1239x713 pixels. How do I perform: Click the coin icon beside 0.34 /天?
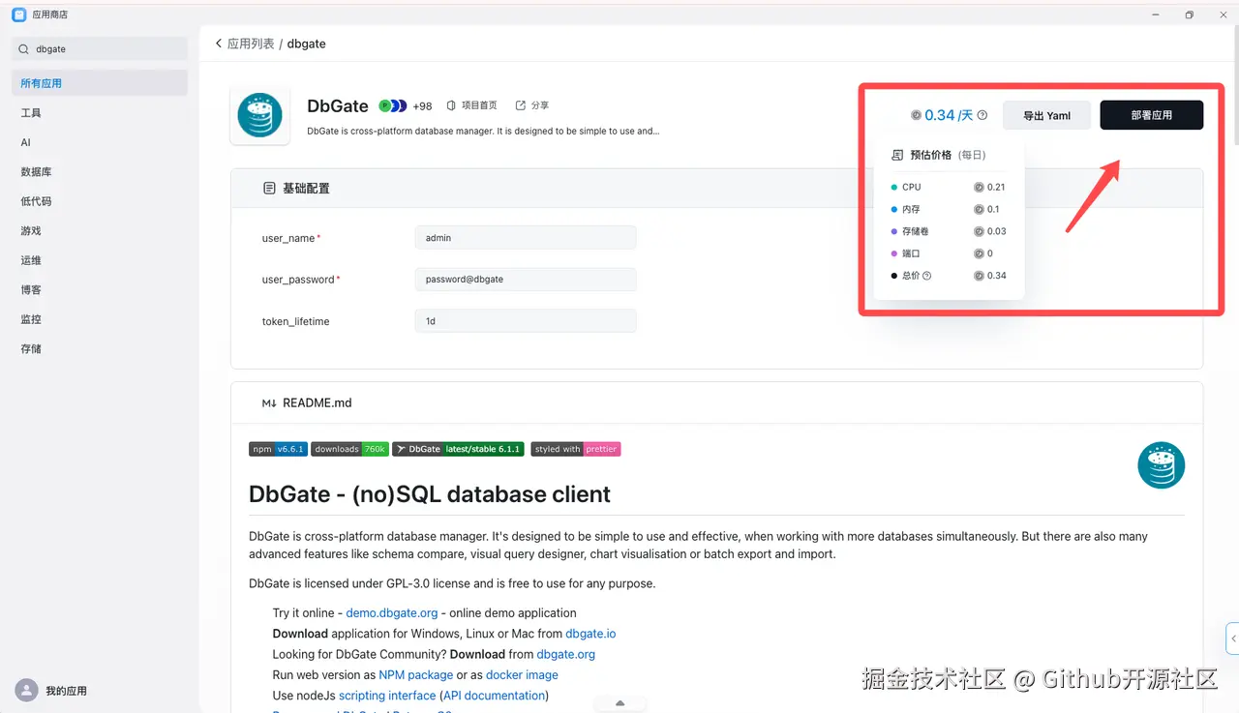coord(917,115)
